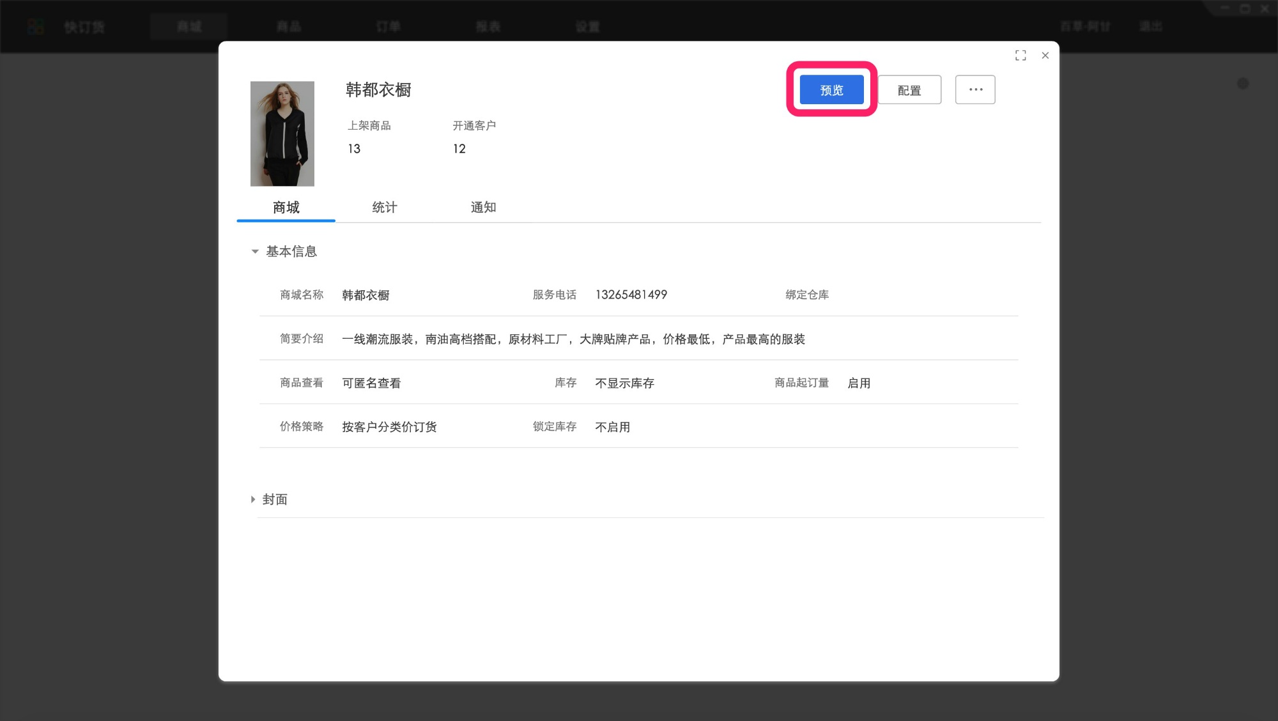
Task: Open 设置 in the background top navigation
Action: [x=588, y=26]
